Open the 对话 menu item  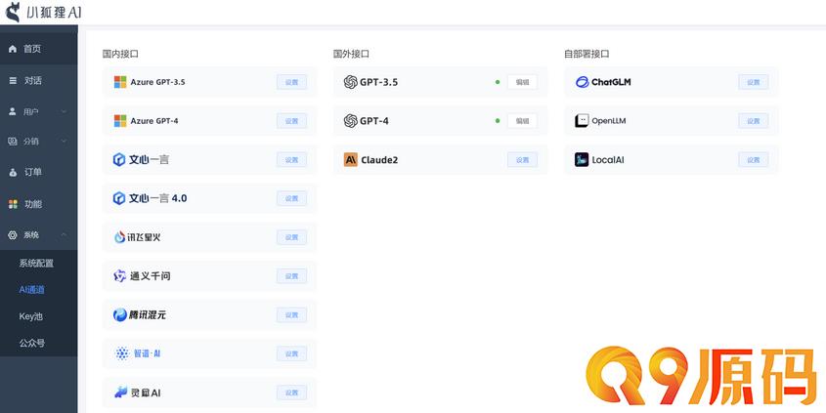click(38, 80)
